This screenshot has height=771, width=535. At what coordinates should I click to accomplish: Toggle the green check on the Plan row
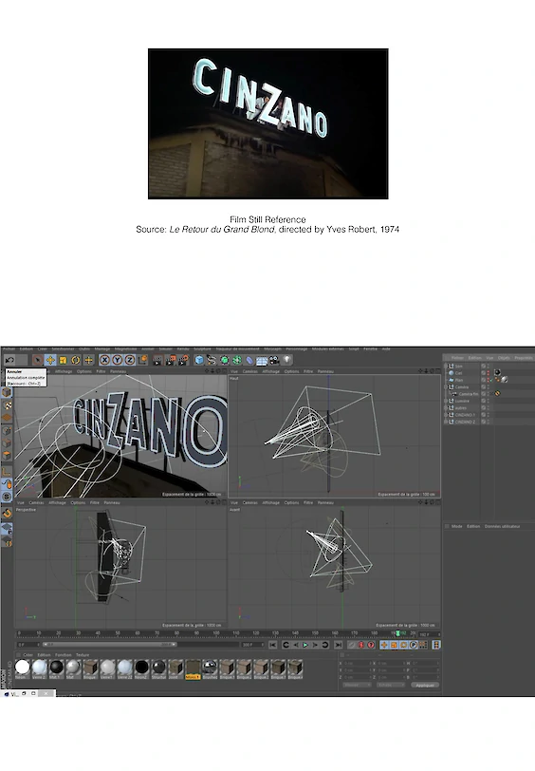tap(490, 380)
